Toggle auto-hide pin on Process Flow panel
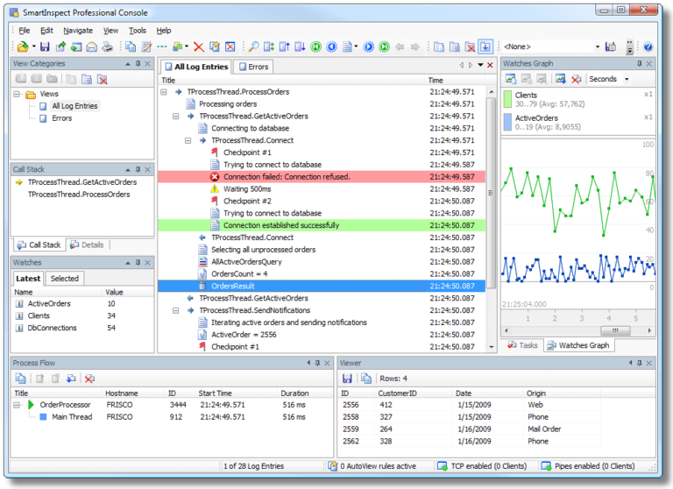 point(316,362)
